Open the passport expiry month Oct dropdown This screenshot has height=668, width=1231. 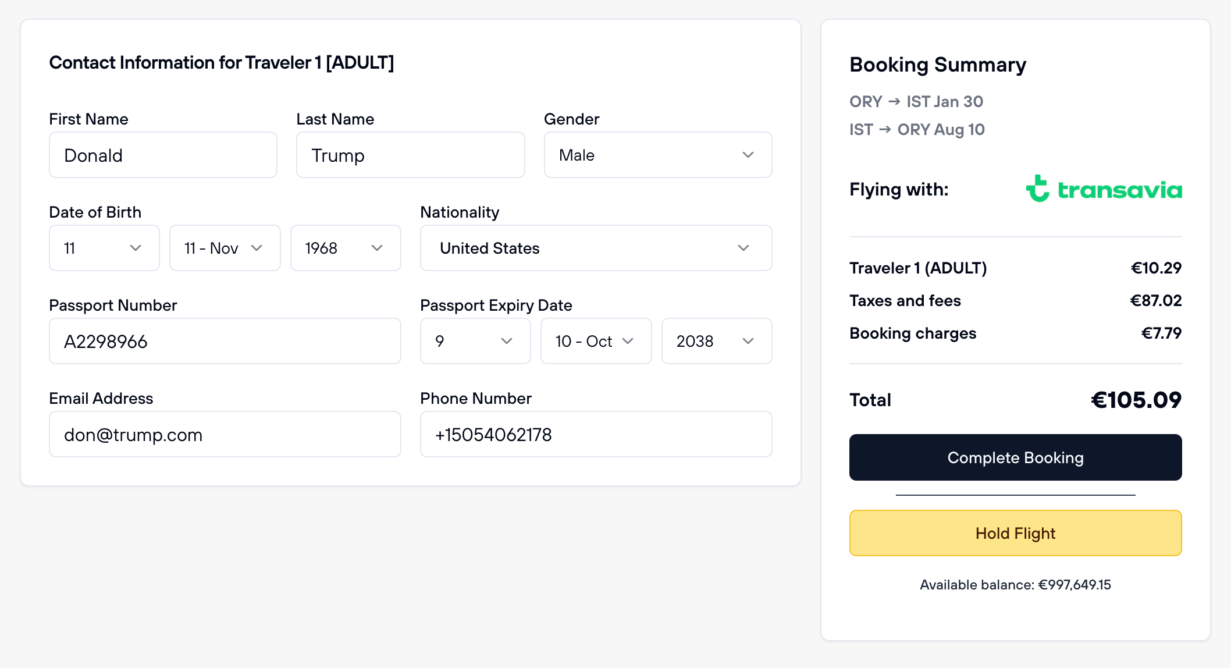click(x=596, y=341)
